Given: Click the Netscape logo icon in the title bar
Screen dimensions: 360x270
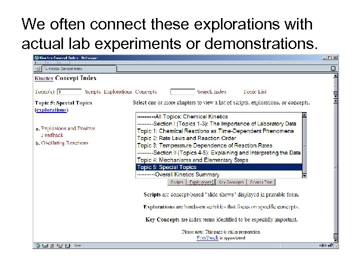Looking at the screenshot, I should click(36, 58).
